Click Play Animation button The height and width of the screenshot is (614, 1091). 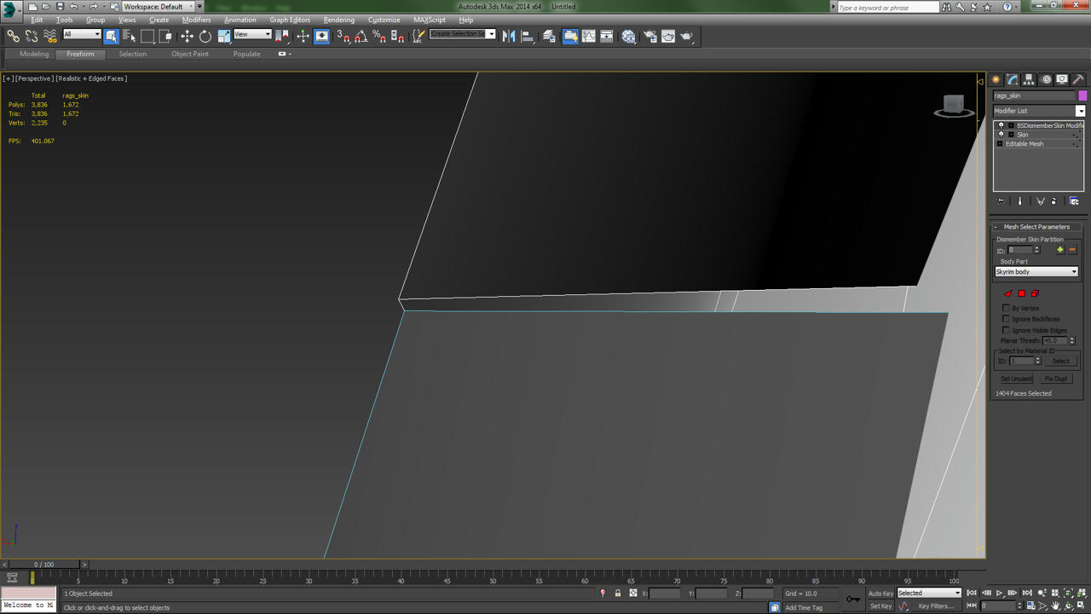1000,593
